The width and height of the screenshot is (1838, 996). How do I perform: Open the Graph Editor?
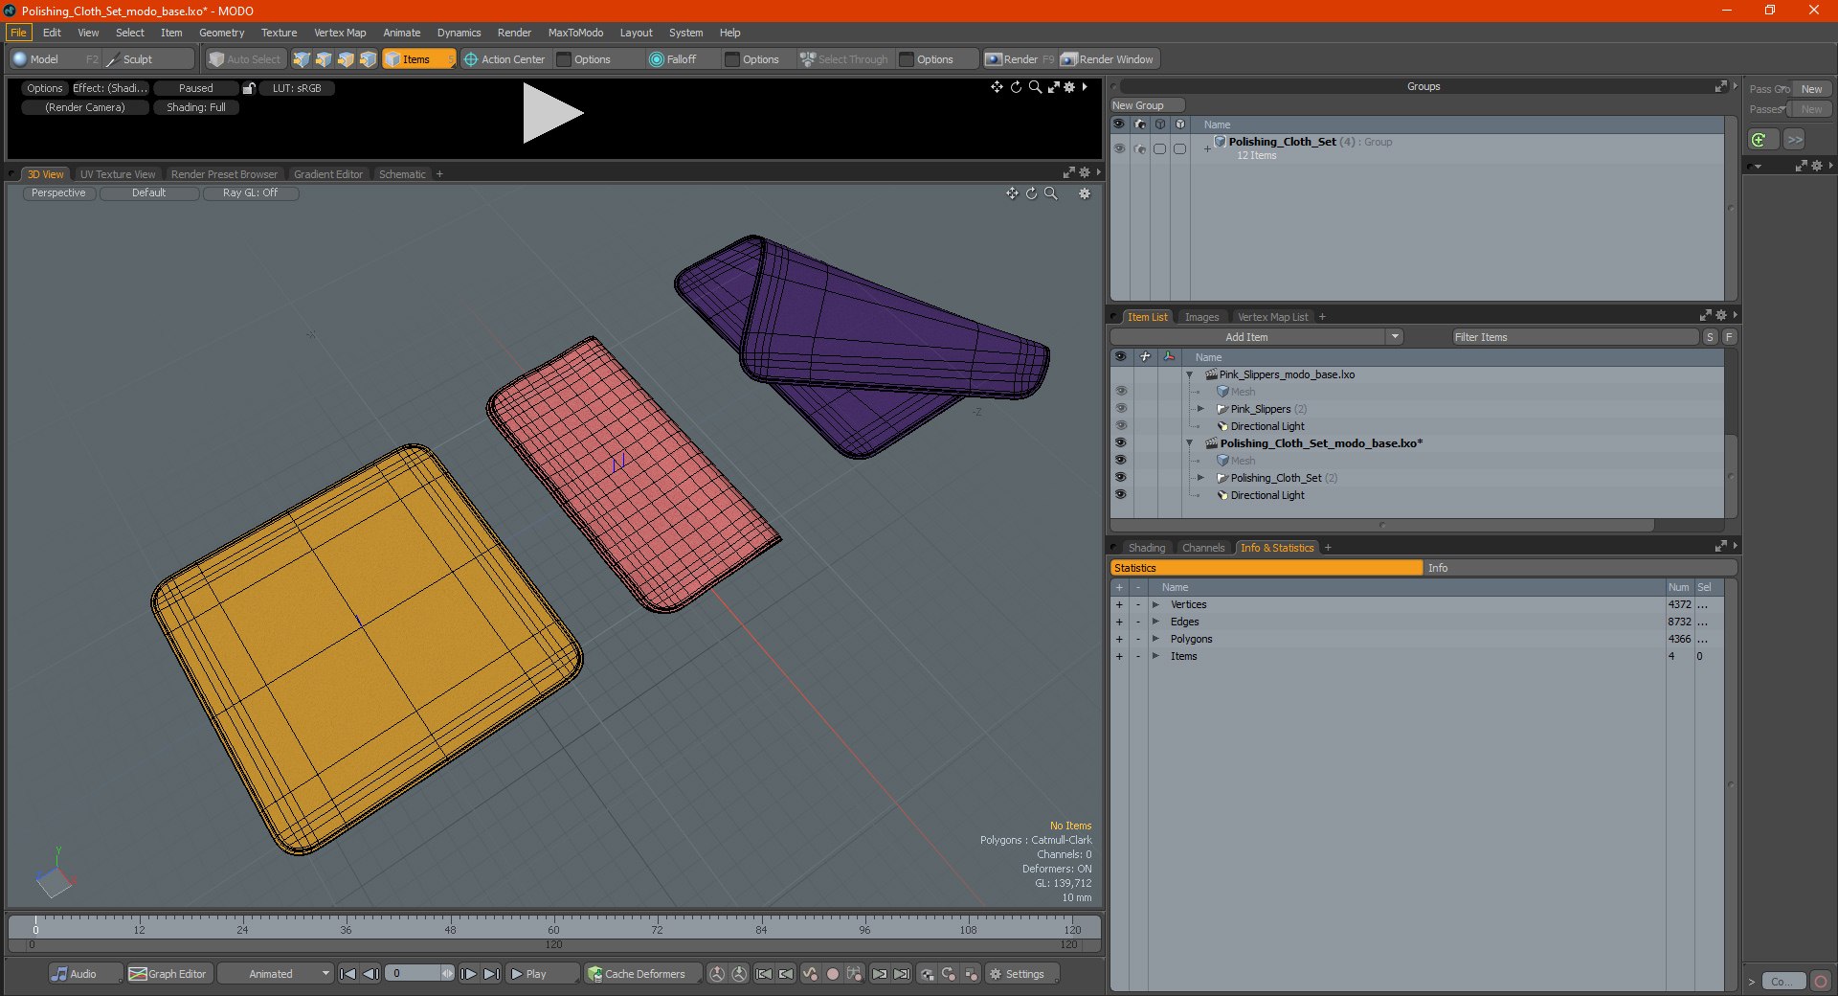tap(168, 974)
